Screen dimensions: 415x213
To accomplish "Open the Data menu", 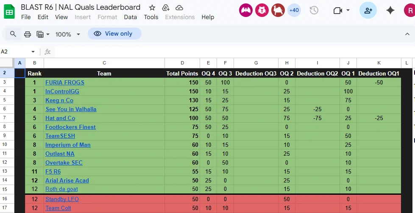I will (x=131, y=17).
